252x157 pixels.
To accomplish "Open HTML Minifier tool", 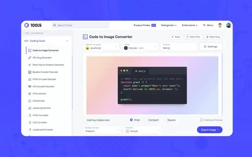I will pos(39,94).
